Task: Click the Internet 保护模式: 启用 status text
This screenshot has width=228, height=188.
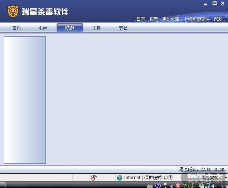Action: click(148, 178)
